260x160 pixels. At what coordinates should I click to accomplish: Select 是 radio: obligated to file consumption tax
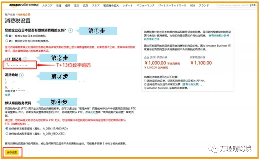coord(7,36)
